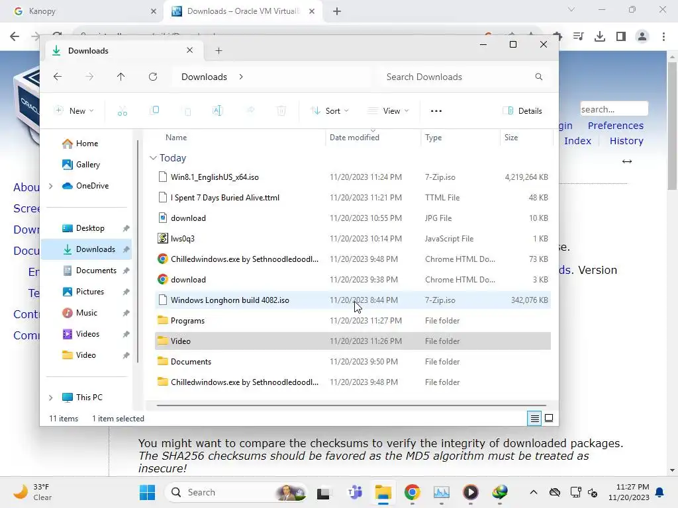Expand This PC in navigation pane
678x508 pixels.
[x=50, y=398]
